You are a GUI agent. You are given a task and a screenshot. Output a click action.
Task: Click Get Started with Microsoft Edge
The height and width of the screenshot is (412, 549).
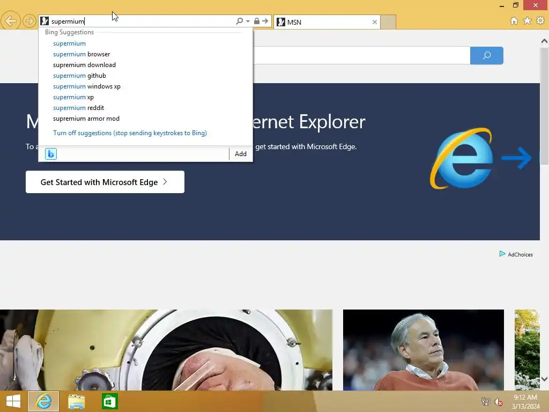(105, 182)
